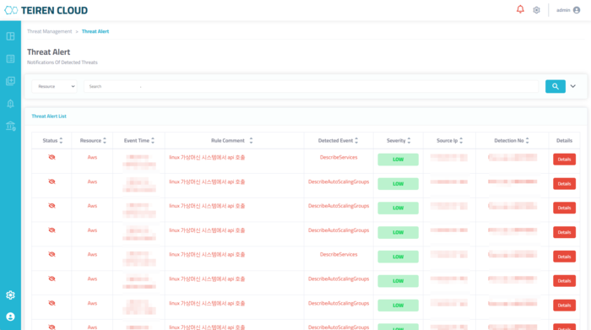Click DescribeAutoScalingGroups in the second row
Viewport: 591px width, 330px height.
[x=339, y=181]
